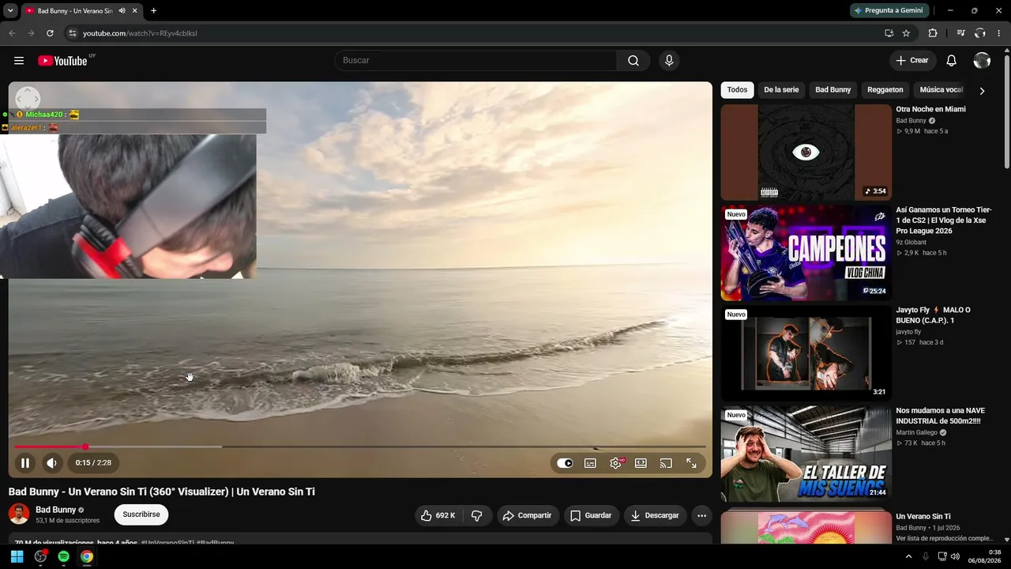Show hidden system tray icons
This screenshot has width=1011, height=569.
[x=908, y=556]
